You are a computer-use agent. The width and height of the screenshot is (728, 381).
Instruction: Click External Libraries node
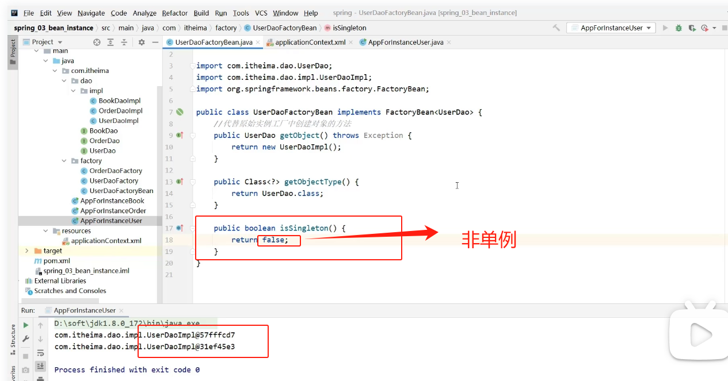click(60, 281)
